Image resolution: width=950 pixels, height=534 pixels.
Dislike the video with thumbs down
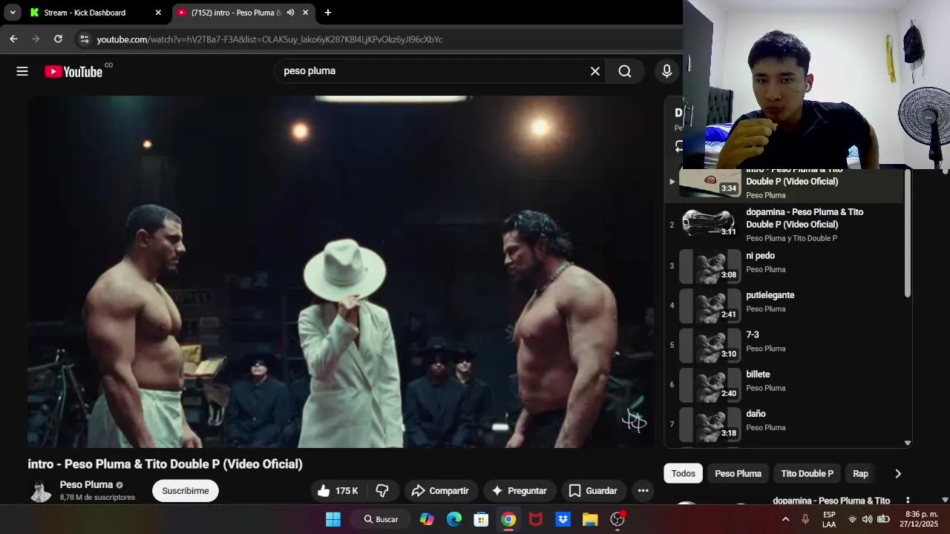coord(382,490)
